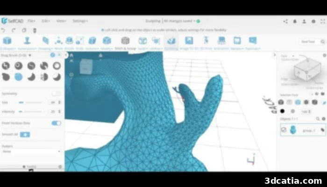Open the 3D Shapes tool menu
327x187 pixels.
pyautogui.click(x=7, y=43)
